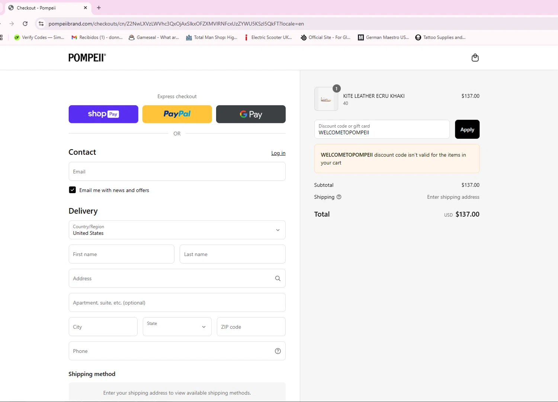Click the First name field
Viewport: 558px width, 402px height.
coord(121,254)
